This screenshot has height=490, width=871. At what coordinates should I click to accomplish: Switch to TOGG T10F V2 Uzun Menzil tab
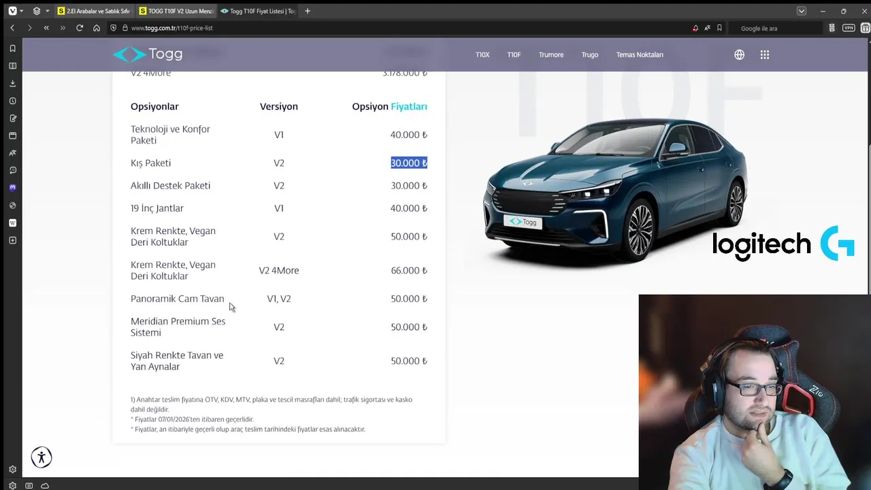pos(176,11)
